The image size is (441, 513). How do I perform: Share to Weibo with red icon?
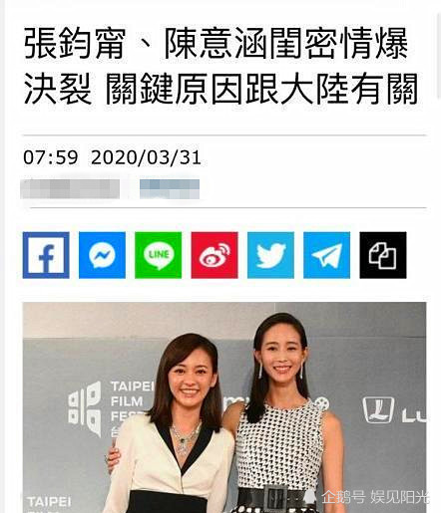(x=215, y=255)
